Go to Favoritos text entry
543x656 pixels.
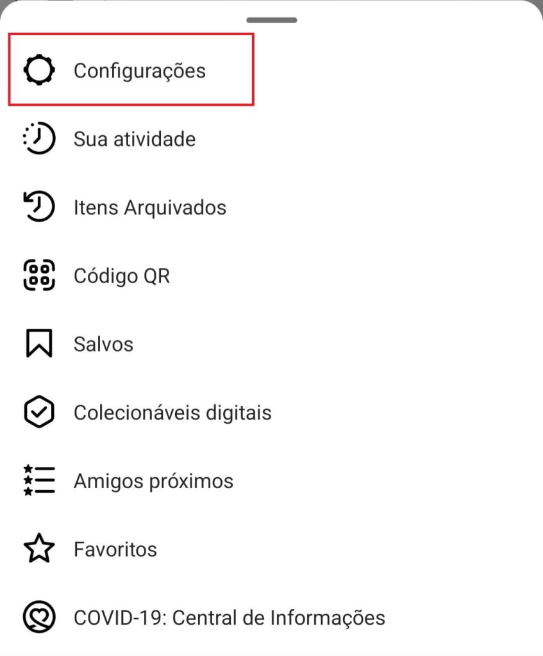[115, 550]
